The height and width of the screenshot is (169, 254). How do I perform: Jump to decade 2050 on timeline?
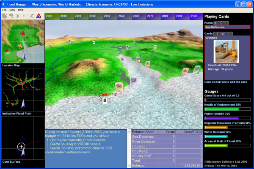(x=124, y=16)
